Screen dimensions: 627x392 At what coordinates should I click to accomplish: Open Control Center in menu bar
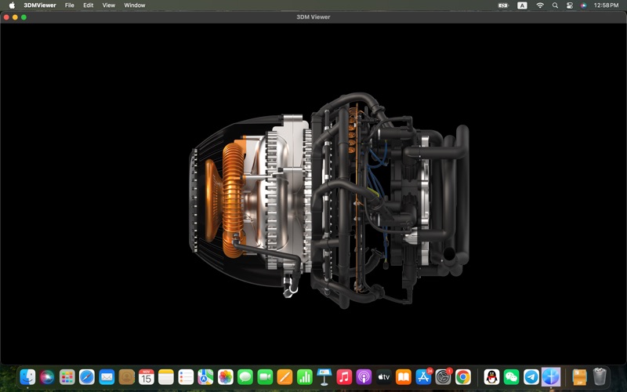[569, 5]
